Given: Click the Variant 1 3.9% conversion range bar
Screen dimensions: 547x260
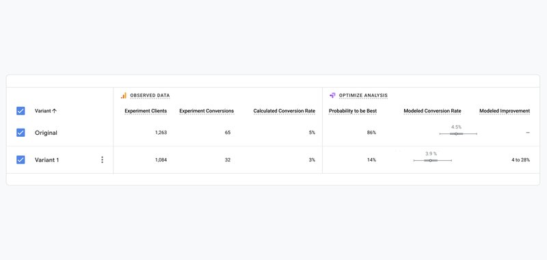Looking at the screenshot, I should coord(433,161).
